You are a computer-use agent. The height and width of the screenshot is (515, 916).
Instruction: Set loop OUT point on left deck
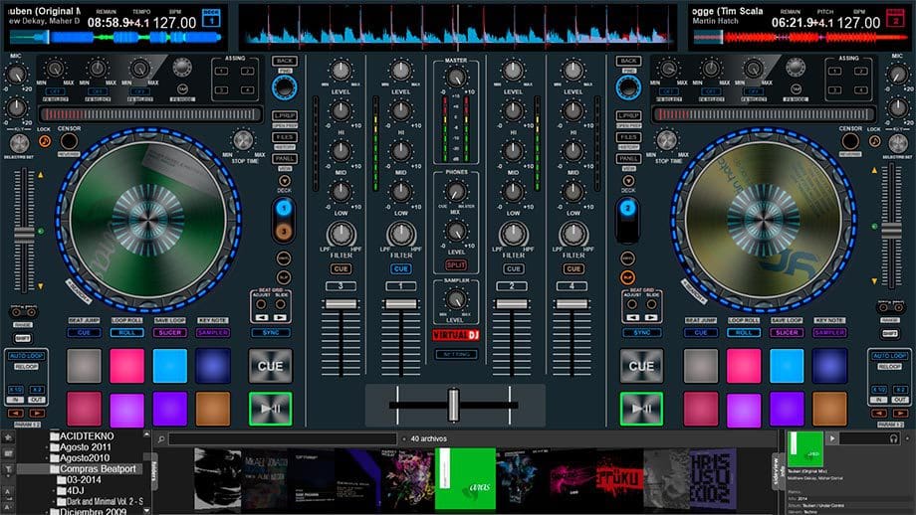click(36, 400)
